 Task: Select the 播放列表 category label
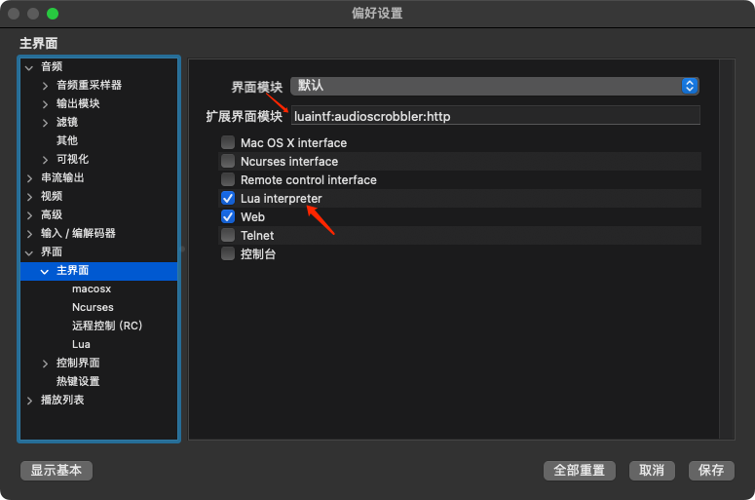(x=62, y=400)
